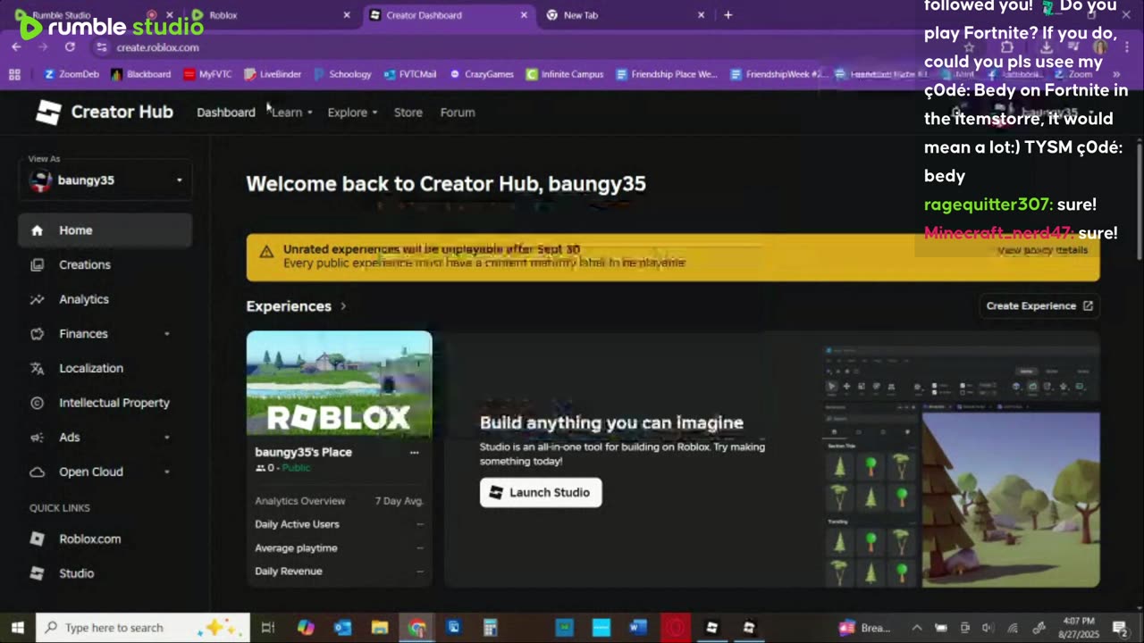Open Outlook from the taskbar
This screenshot has width=1144, height=643.
(x=343, y=628)
